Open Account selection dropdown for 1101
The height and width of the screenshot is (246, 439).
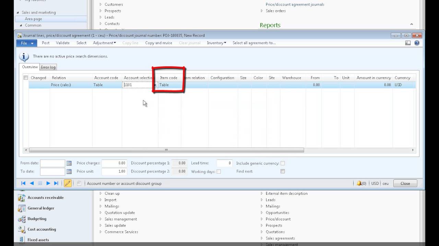[x=155, y=85]
